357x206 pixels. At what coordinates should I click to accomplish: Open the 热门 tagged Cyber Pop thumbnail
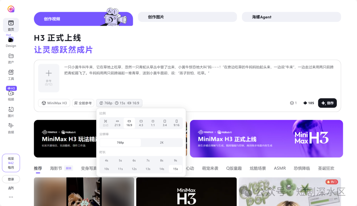[x=290, y=192]
